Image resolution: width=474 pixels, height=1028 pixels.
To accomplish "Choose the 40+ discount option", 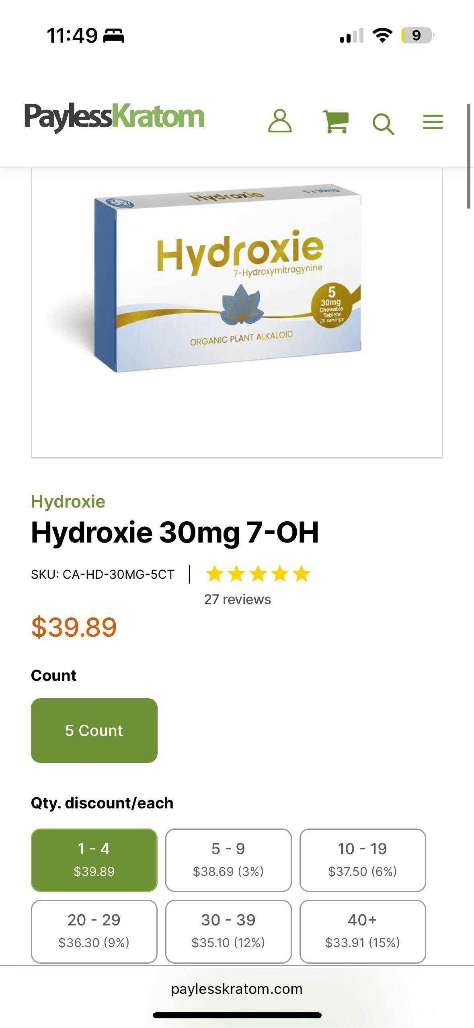I will 363,931.
